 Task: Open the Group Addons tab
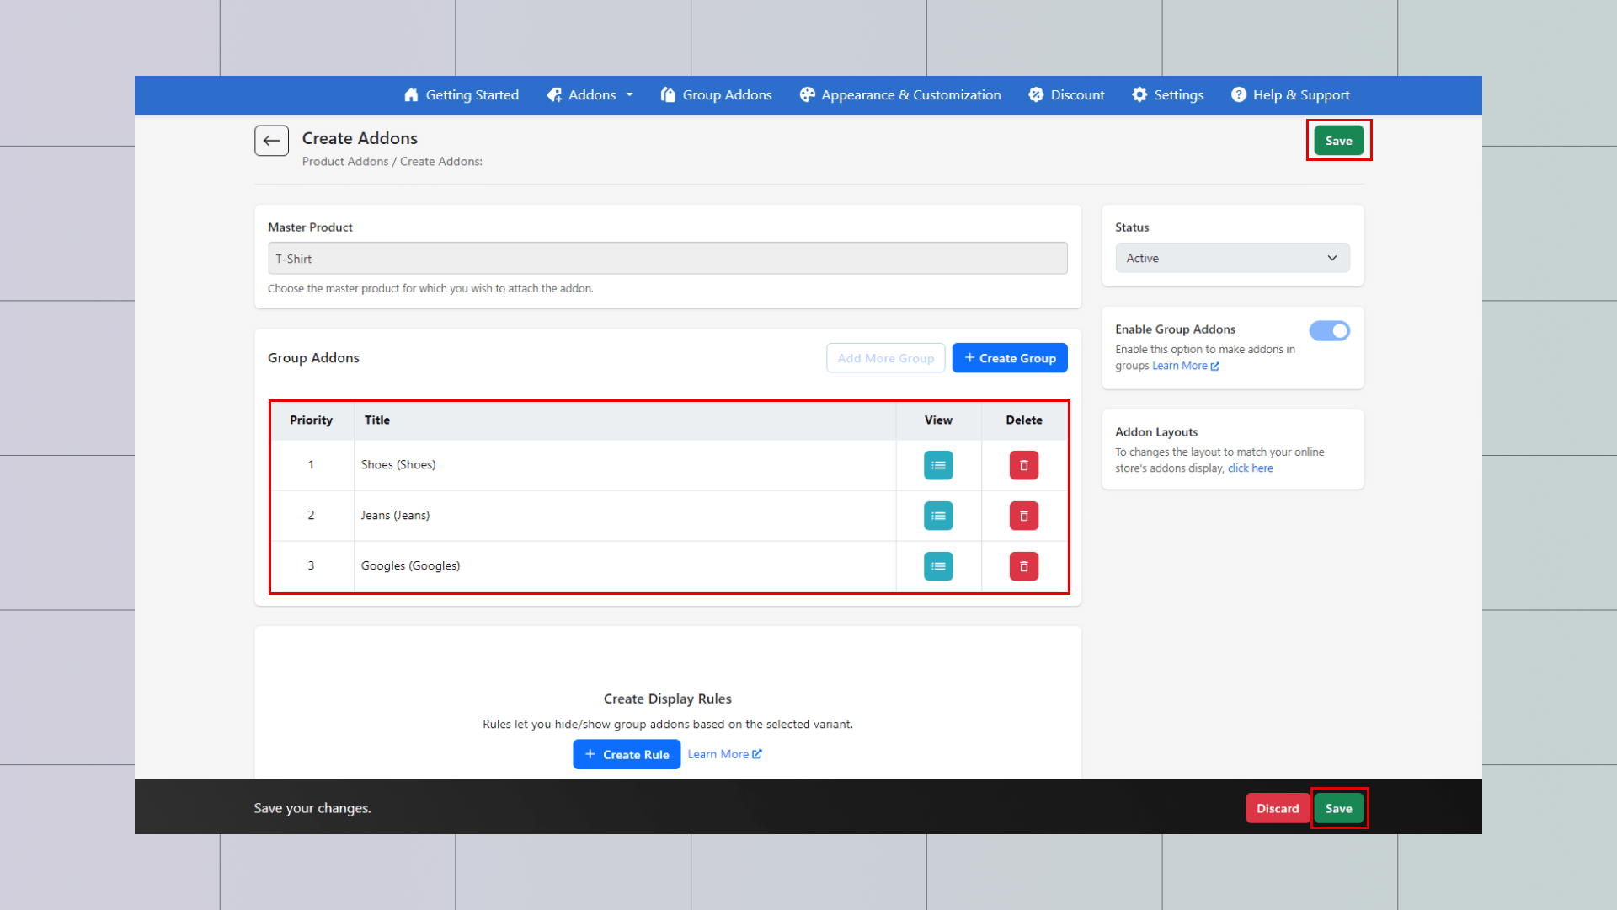(716, 95)
